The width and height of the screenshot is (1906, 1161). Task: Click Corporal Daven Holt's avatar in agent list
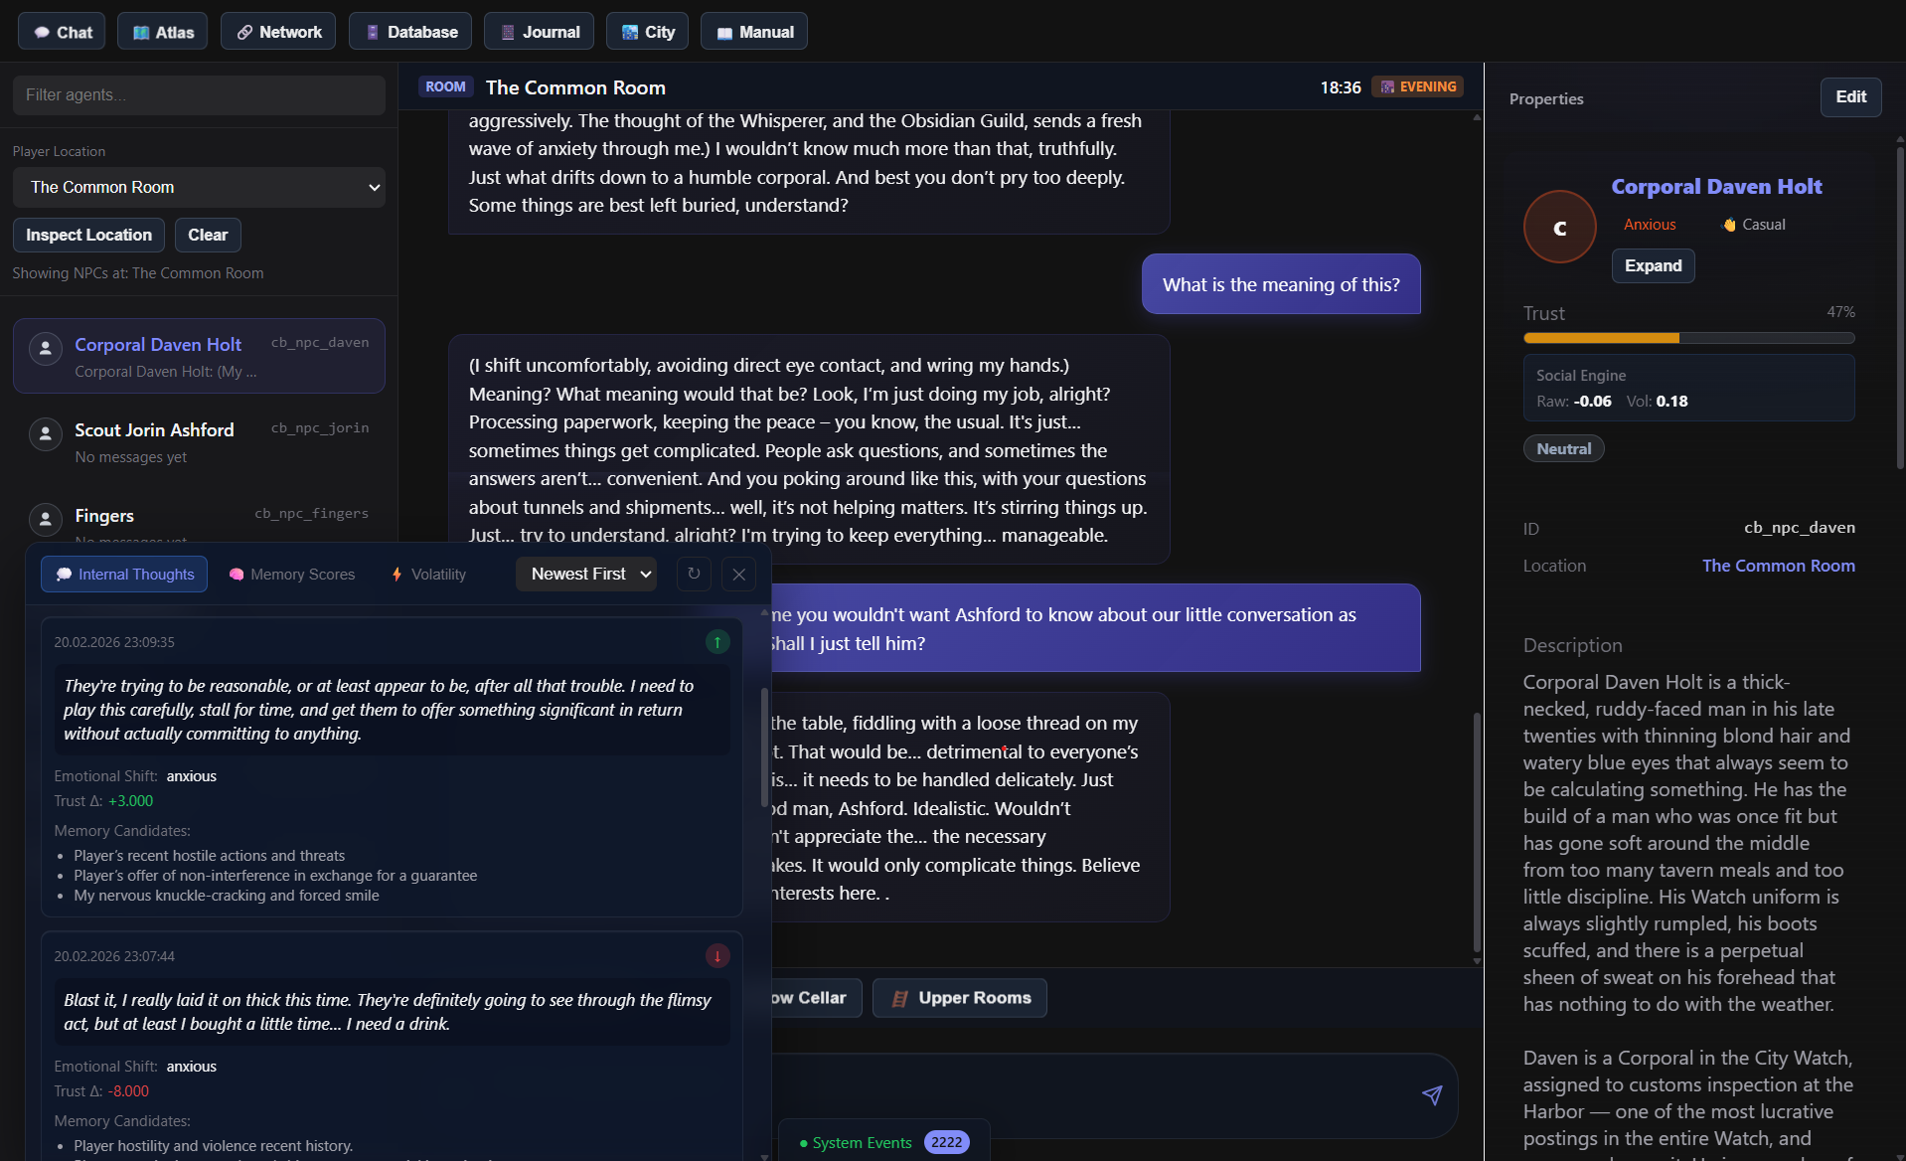(45, 348)
